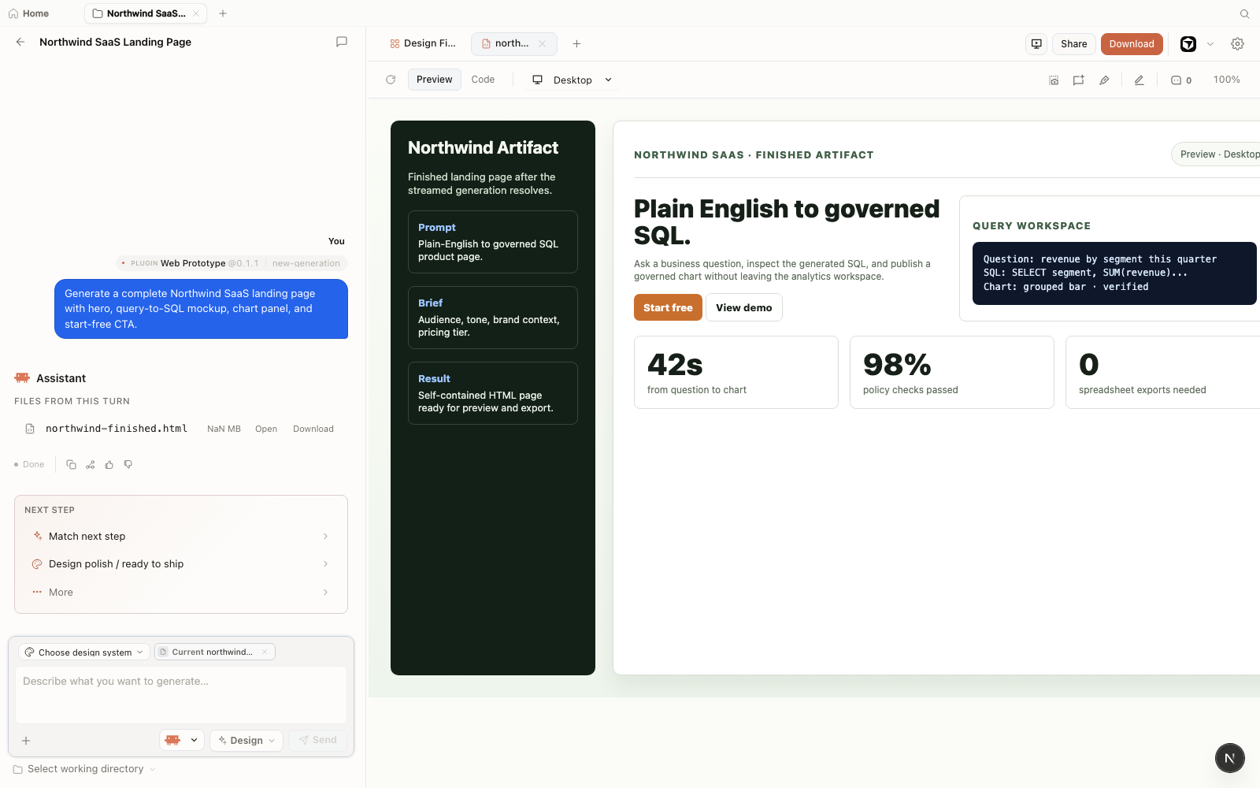Click the round N avatar button
The width and height of the screenshot is (1260, 788).
[1229, 758]
